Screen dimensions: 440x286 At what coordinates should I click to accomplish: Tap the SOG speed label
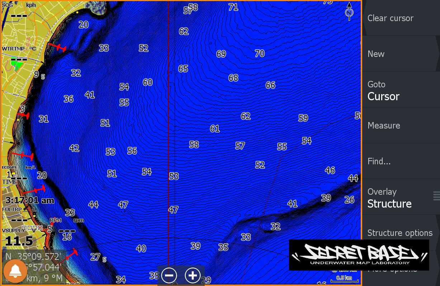[x=7, y=5]
